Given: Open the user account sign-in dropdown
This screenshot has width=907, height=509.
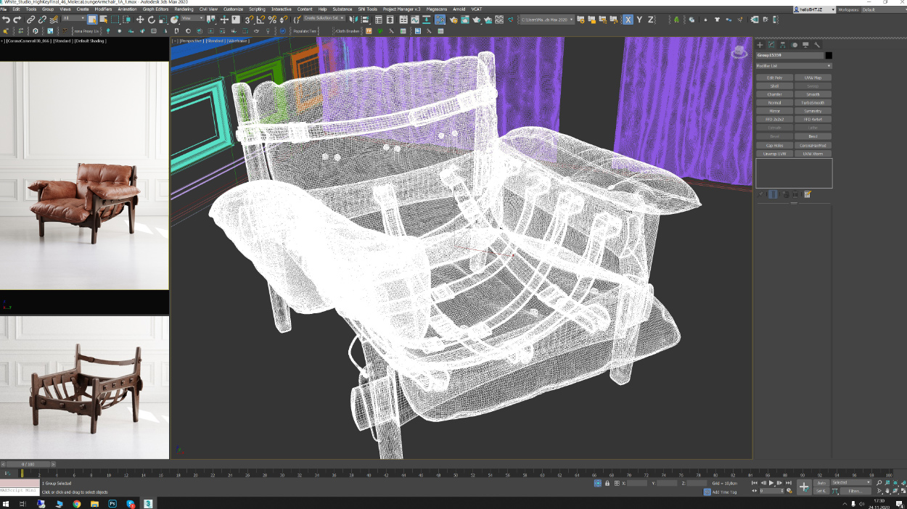Looking at the screenshot, I should tap(814, 9).
